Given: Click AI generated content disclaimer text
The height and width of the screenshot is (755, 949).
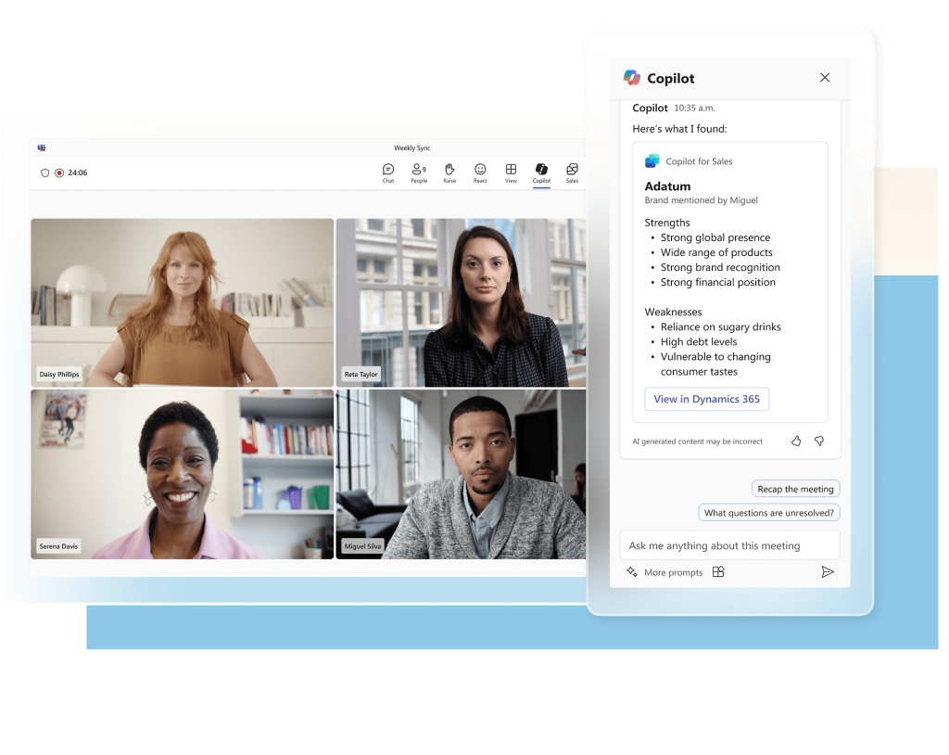Looking at the screenshot, I should tap(697, 441).
